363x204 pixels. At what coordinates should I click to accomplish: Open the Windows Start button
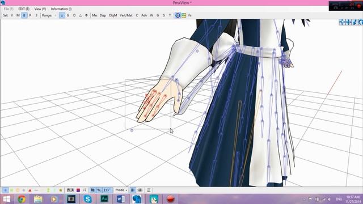click(6, 199)
